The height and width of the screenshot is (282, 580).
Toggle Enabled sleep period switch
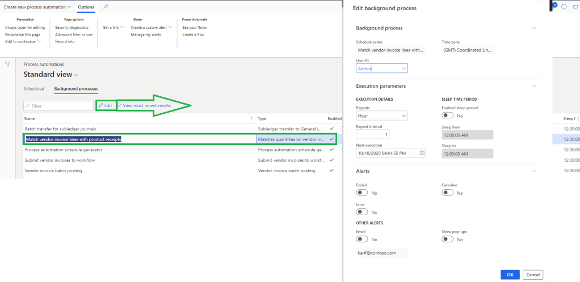click(x=448, y=116)
